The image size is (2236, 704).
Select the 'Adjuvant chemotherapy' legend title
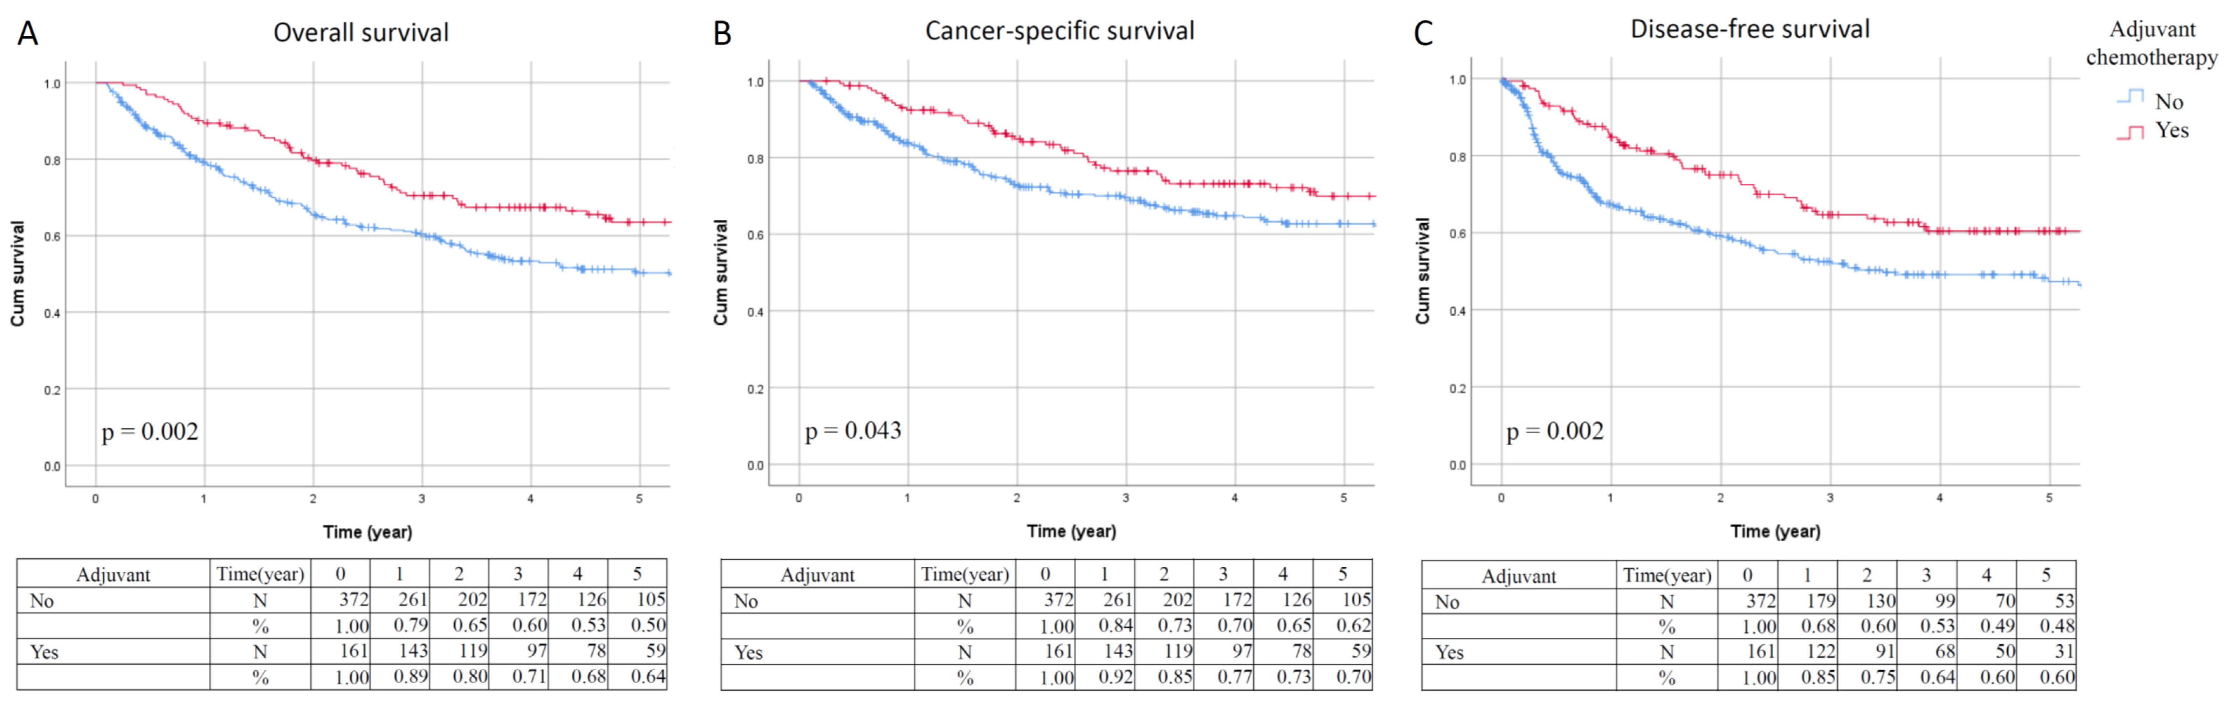pyautogui.click(x=2151, y=43)
